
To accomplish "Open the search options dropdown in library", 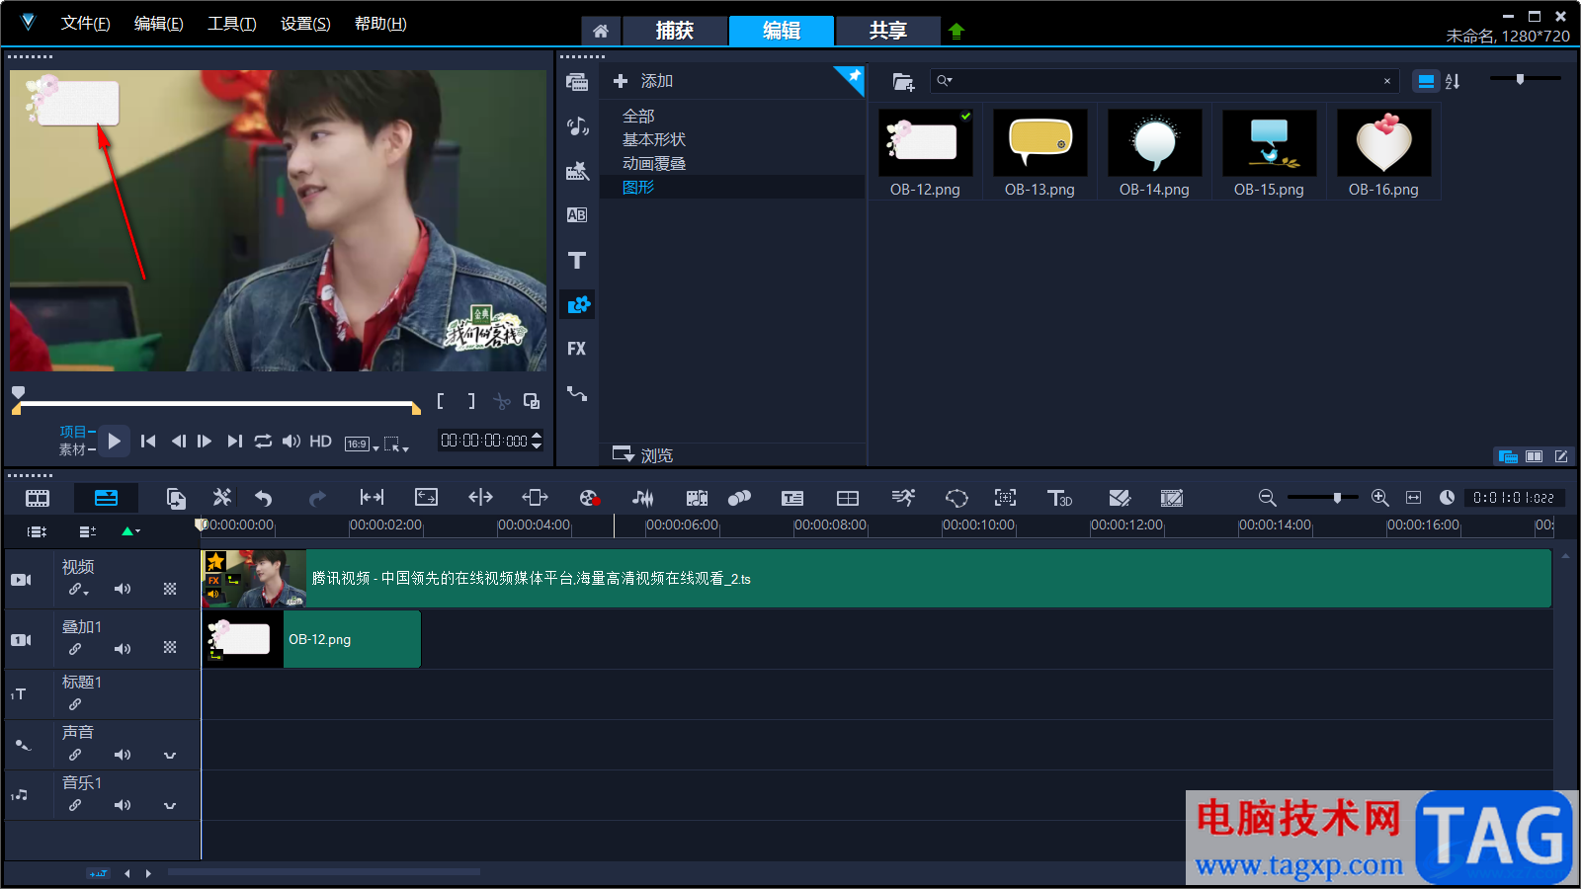I will (x=945, y=81).
